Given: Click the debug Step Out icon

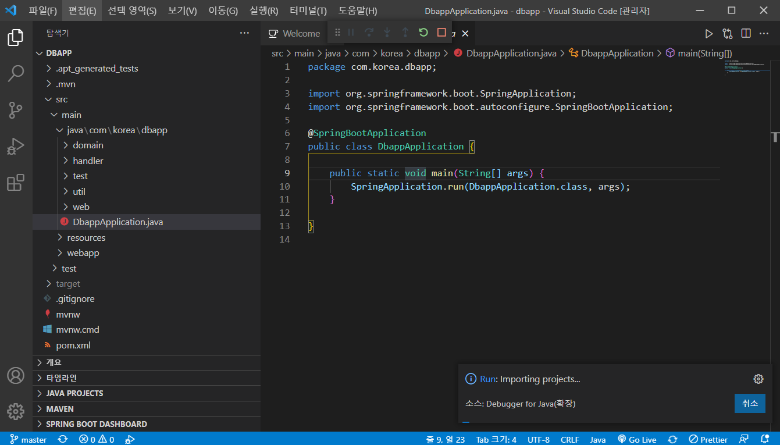Looking at the screenshot, I should 405,33.
